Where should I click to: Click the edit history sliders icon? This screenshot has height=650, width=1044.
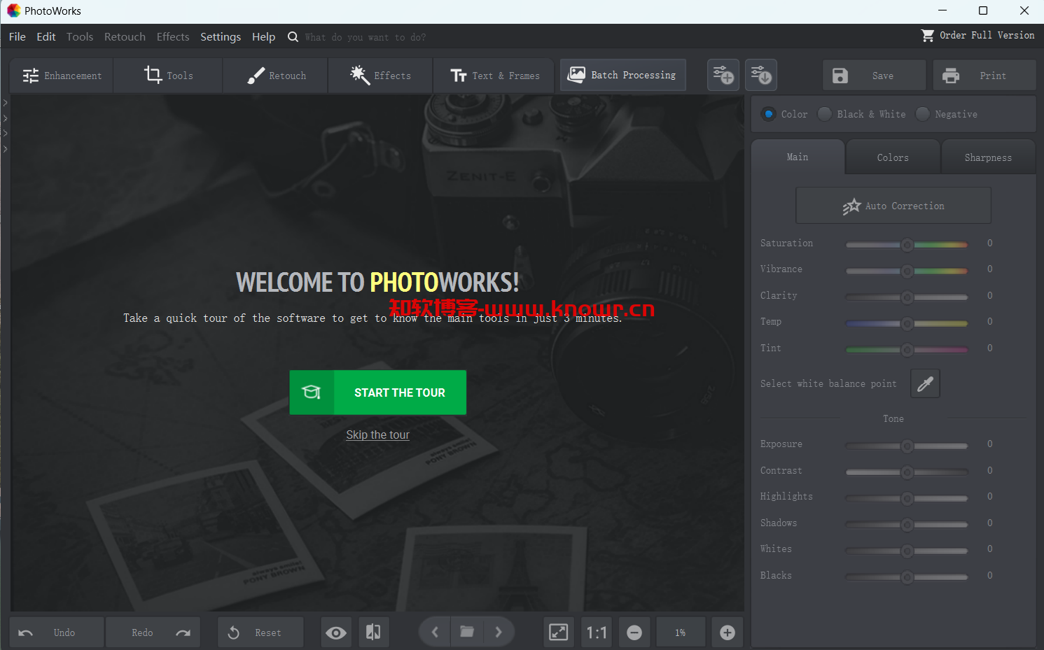(761, 75)
